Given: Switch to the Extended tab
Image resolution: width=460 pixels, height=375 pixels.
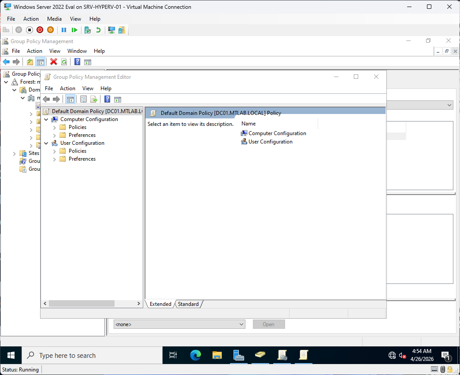Looking at the screenshot, I should coord(160,304).
